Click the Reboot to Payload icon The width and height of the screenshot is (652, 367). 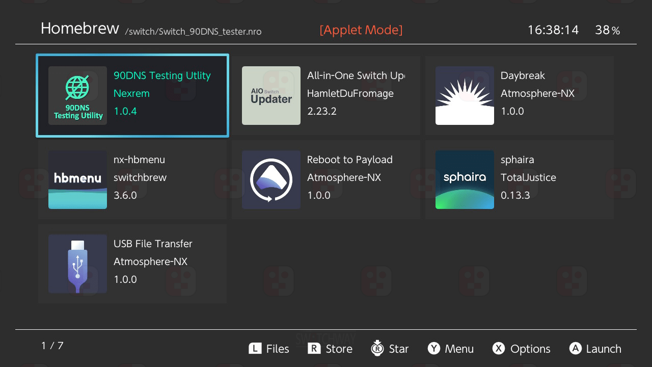pos(271,179)
